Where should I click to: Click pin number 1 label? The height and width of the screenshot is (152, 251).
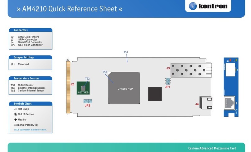click(68, 115)
